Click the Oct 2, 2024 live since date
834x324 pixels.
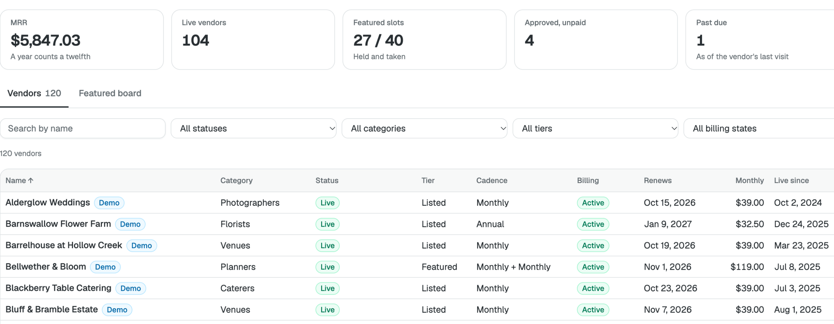(x=798, y=203)
